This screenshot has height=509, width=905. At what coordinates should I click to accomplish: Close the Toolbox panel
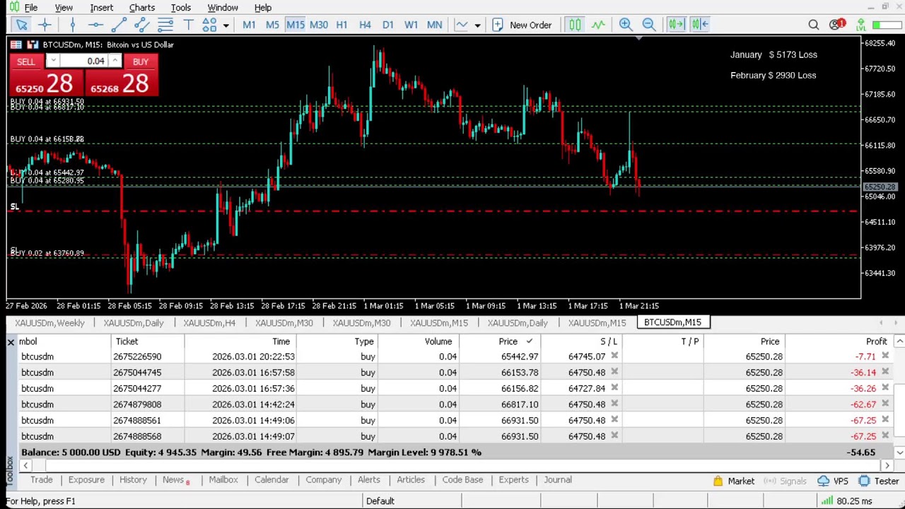[11, 342]
